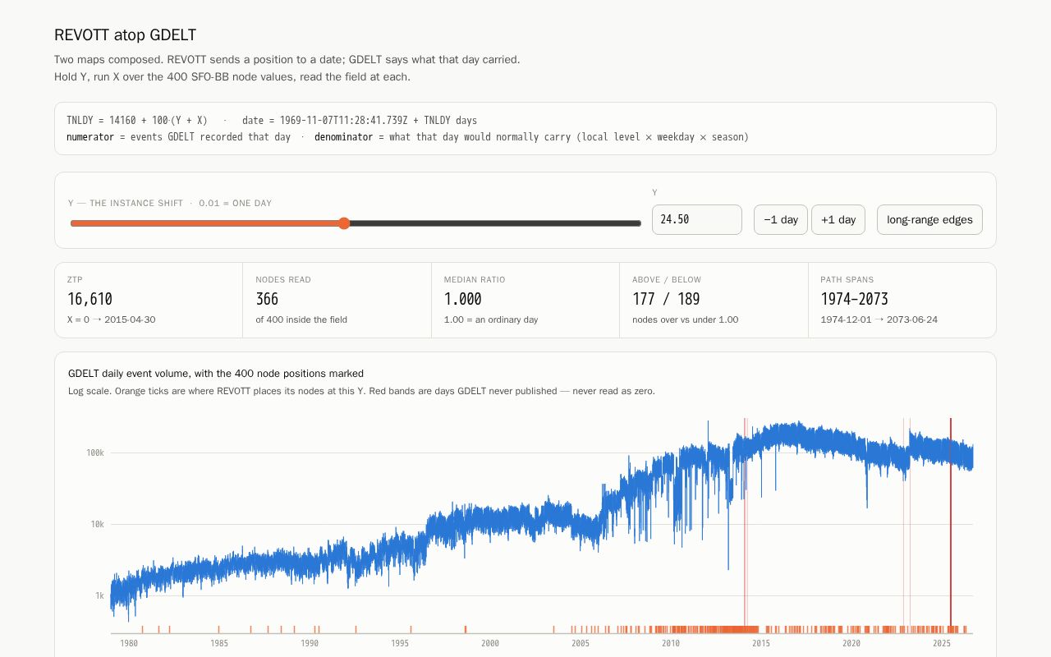This screenshot has width=1051, height=657.
Task: Click the '1.00 = an ordinary day' caption
Action: click(491, 319)
